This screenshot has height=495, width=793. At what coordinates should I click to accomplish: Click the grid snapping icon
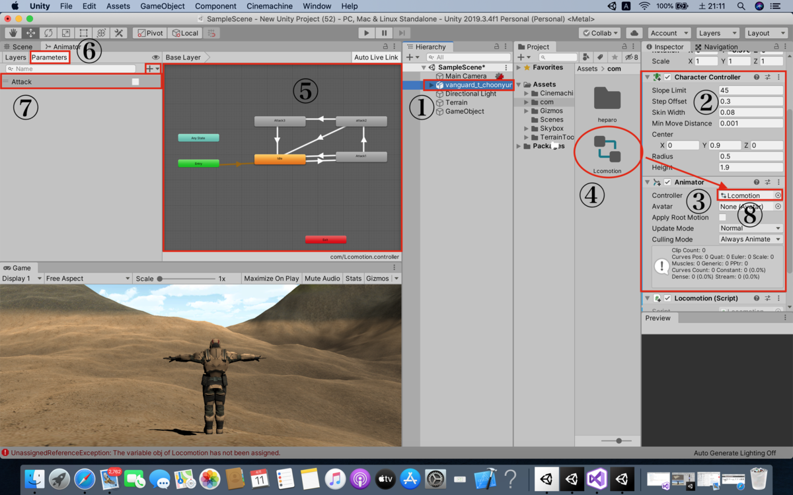pyautogui.click(x=211, y=33)
